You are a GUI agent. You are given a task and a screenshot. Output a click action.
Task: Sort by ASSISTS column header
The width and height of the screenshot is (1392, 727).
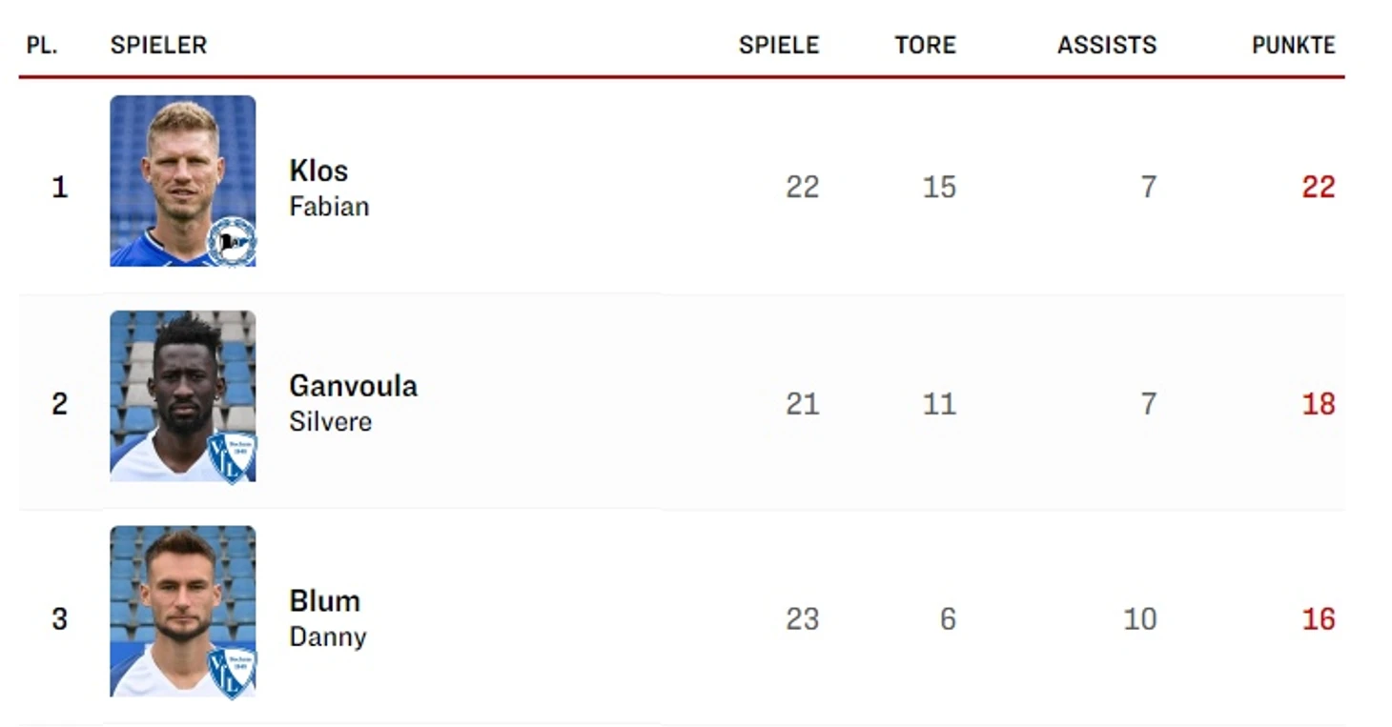click(x=1106, y=45)
